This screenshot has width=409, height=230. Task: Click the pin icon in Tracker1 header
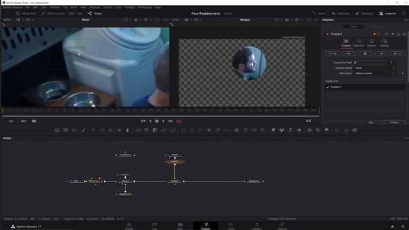coord(392,34)
